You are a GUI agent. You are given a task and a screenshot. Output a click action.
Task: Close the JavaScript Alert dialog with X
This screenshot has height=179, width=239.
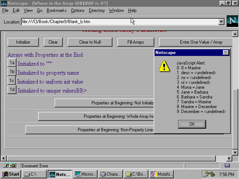pos(226,53)
